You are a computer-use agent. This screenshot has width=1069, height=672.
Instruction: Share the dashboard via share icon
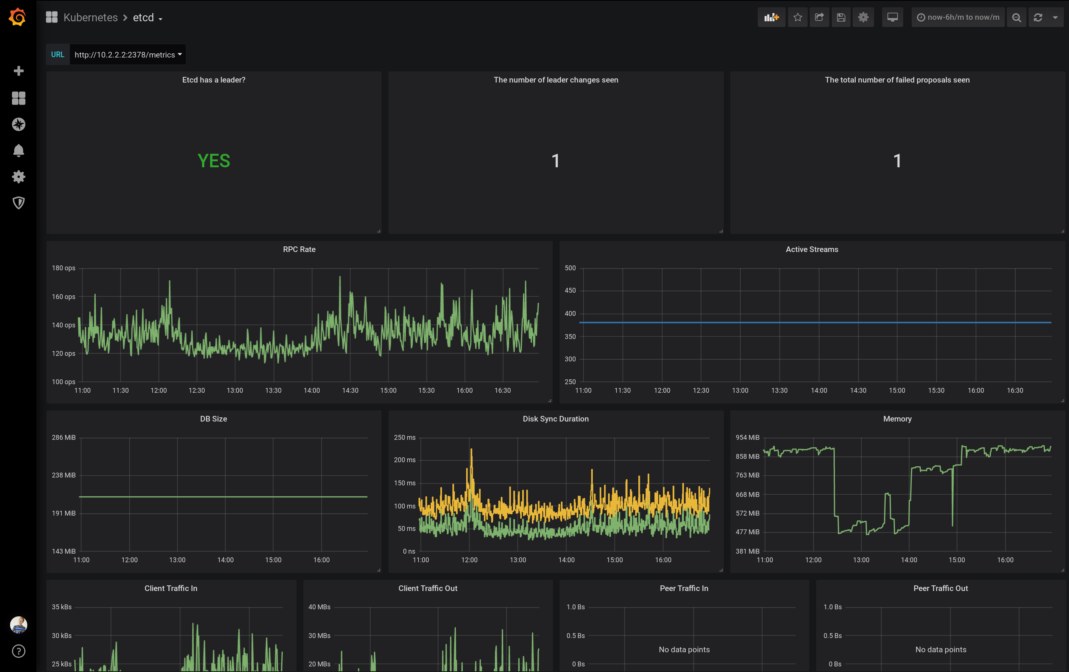point(819,17)
